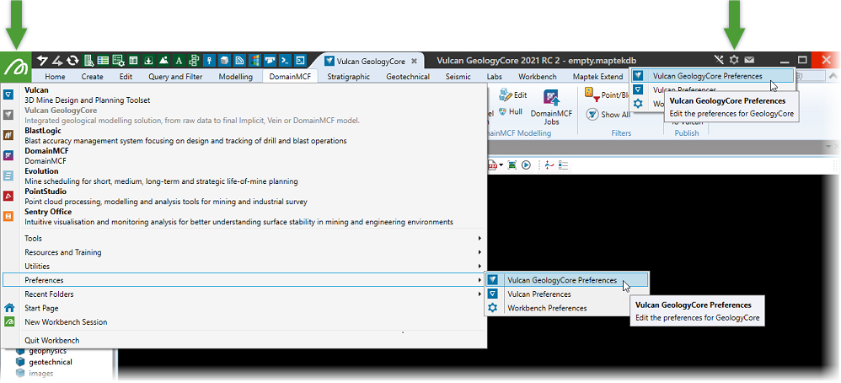Click the play button icon in view toolbar

pos(526,165)
